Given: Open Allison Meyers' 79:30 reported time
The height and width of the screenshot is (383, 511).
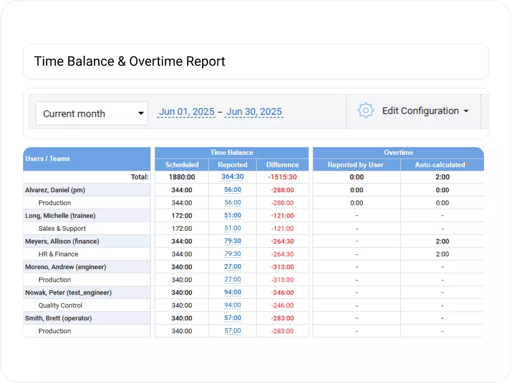Looking at the screenshot, I should pos(232,241).
